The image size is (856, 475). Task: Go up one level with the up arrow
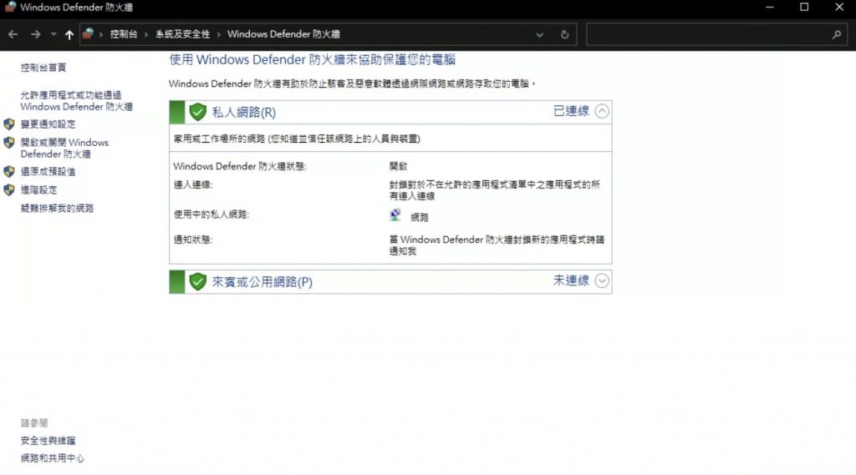69,34
